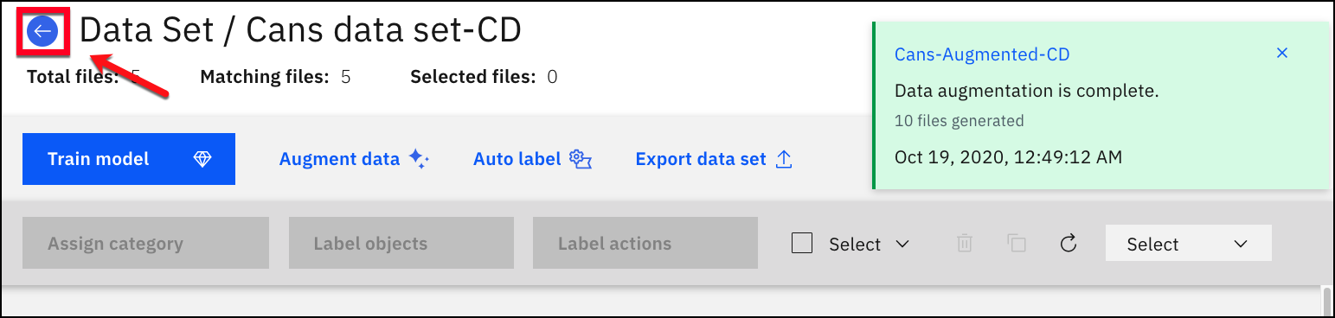1335x318 pixels.
Task: Dismiss the Cans-Augmented-CD notification
Action: tap(1282, 54)
